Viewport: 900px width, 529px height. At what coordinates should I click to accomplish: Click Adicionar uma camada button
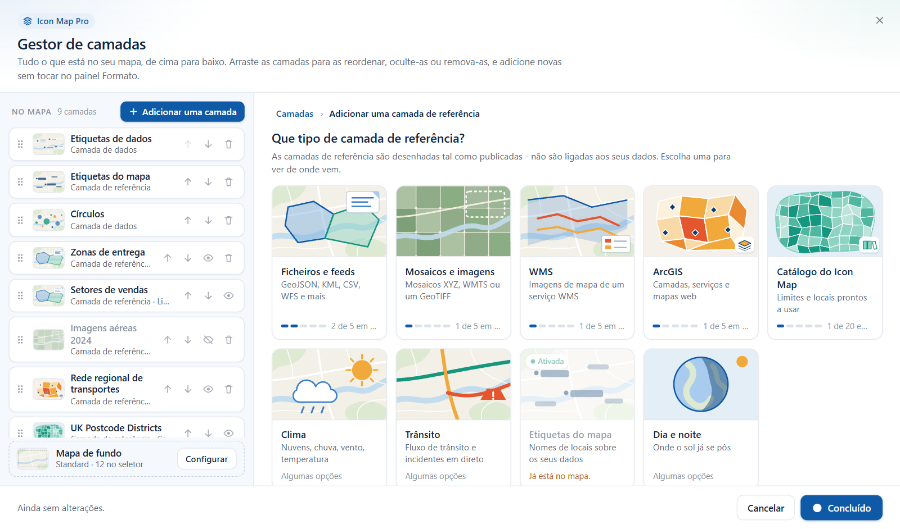182,112
